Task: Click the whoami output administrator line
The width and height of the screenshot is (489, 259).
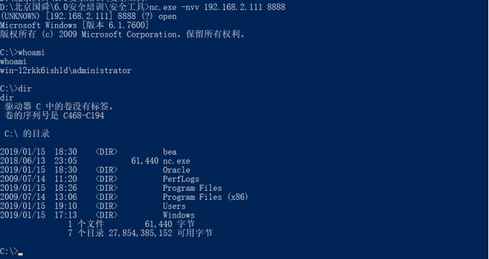Action: coord(66,70)
